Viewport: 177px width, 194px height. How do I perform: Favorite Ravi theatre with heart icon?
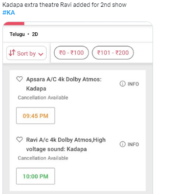tap(20, 140)
